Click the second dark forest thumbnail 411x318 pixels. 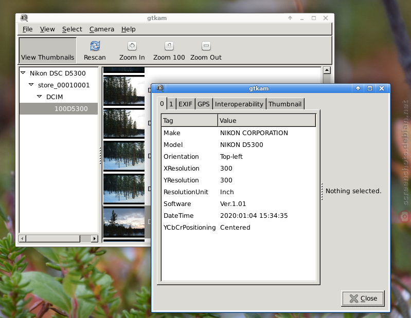tap(124, 123)
